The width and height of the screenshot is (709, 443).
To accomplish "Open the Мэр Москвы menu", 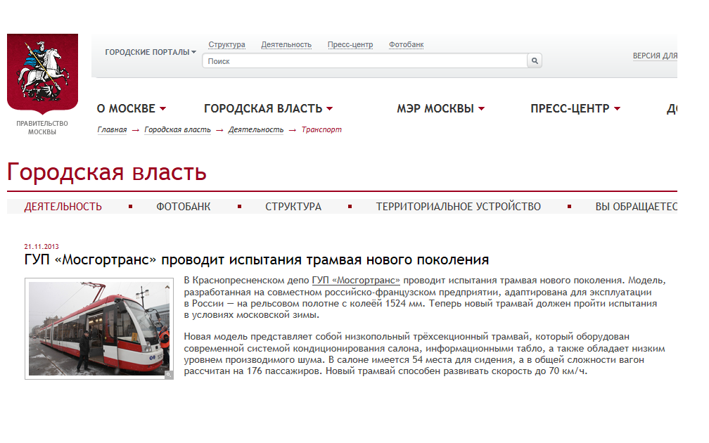I will pos(441,108).
